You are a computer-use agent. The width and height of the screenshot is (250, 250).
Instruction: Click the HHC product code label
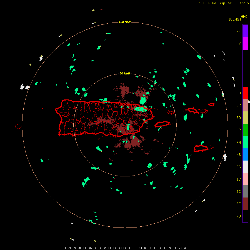pyautogui.click(x=244, y=17)
